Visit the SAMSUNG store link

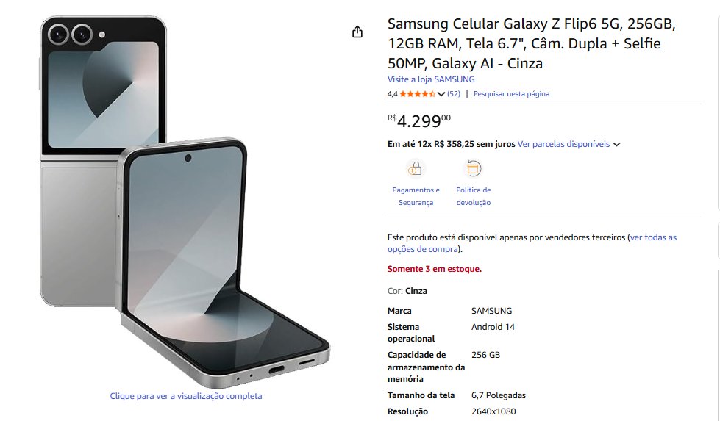tap(431, 79)
